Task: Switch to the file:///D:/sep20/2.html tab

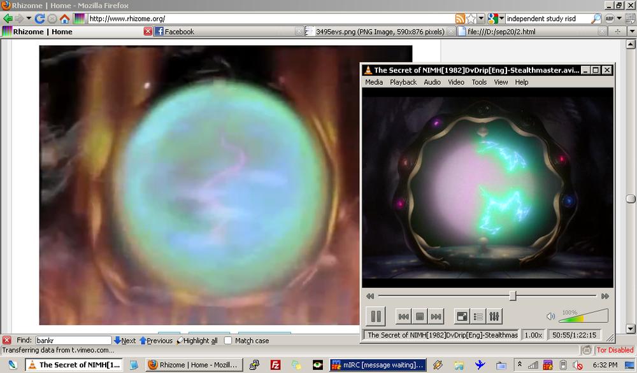Action: 532,31
